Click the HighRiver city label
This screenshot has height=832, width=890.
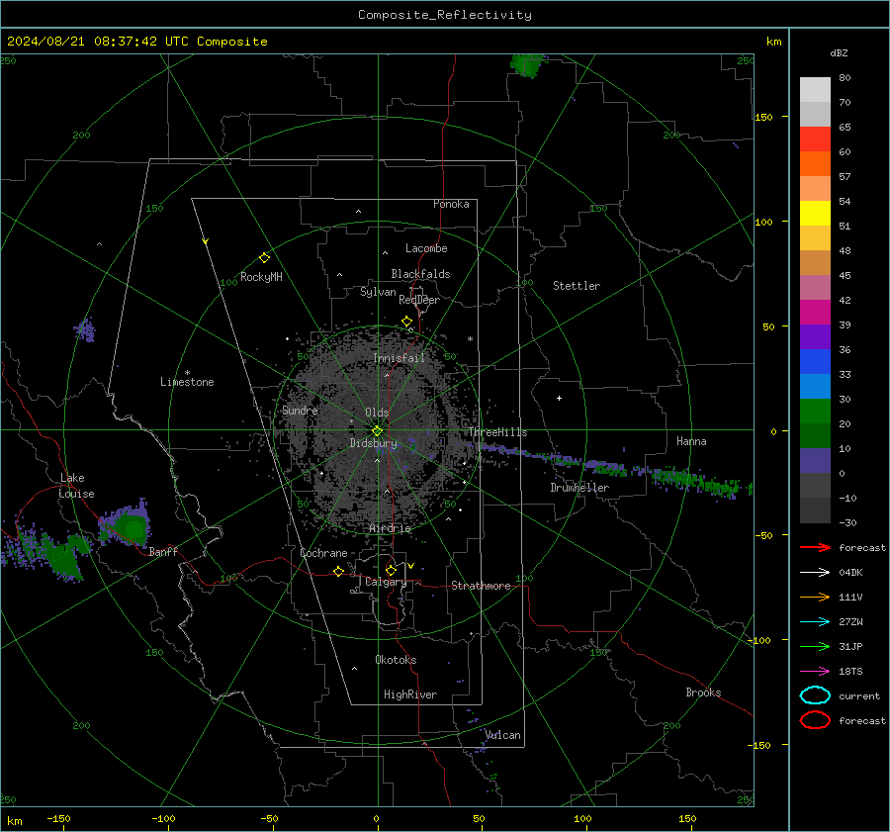410,694
